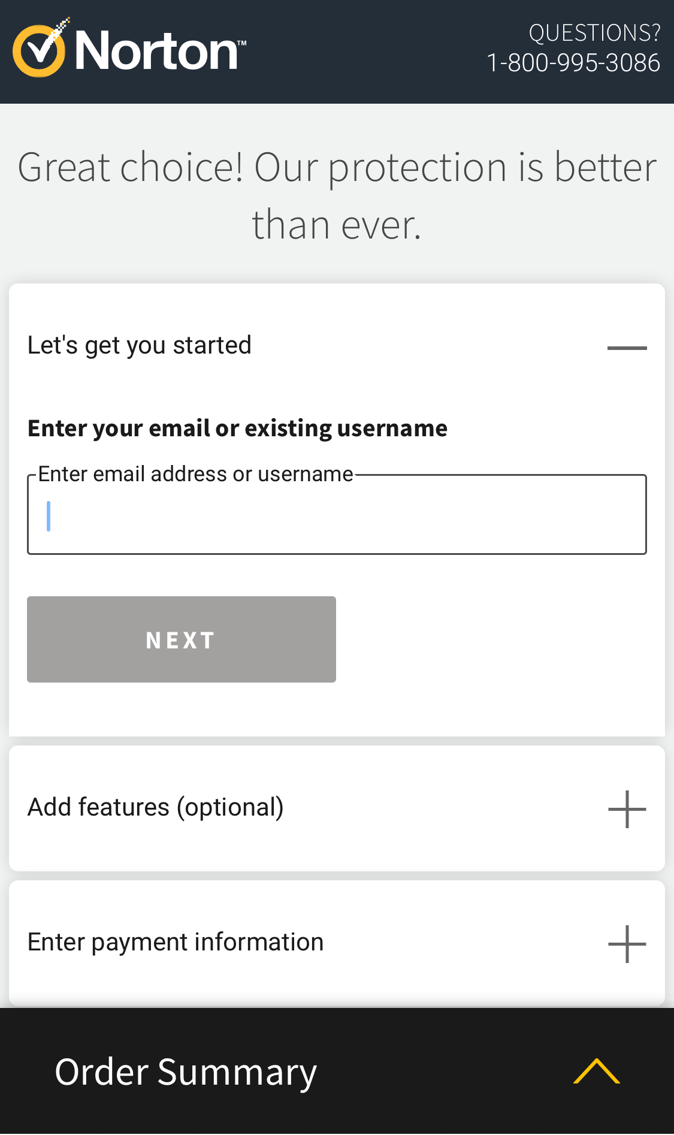Click the "Enter email address or username" field label

196,473
